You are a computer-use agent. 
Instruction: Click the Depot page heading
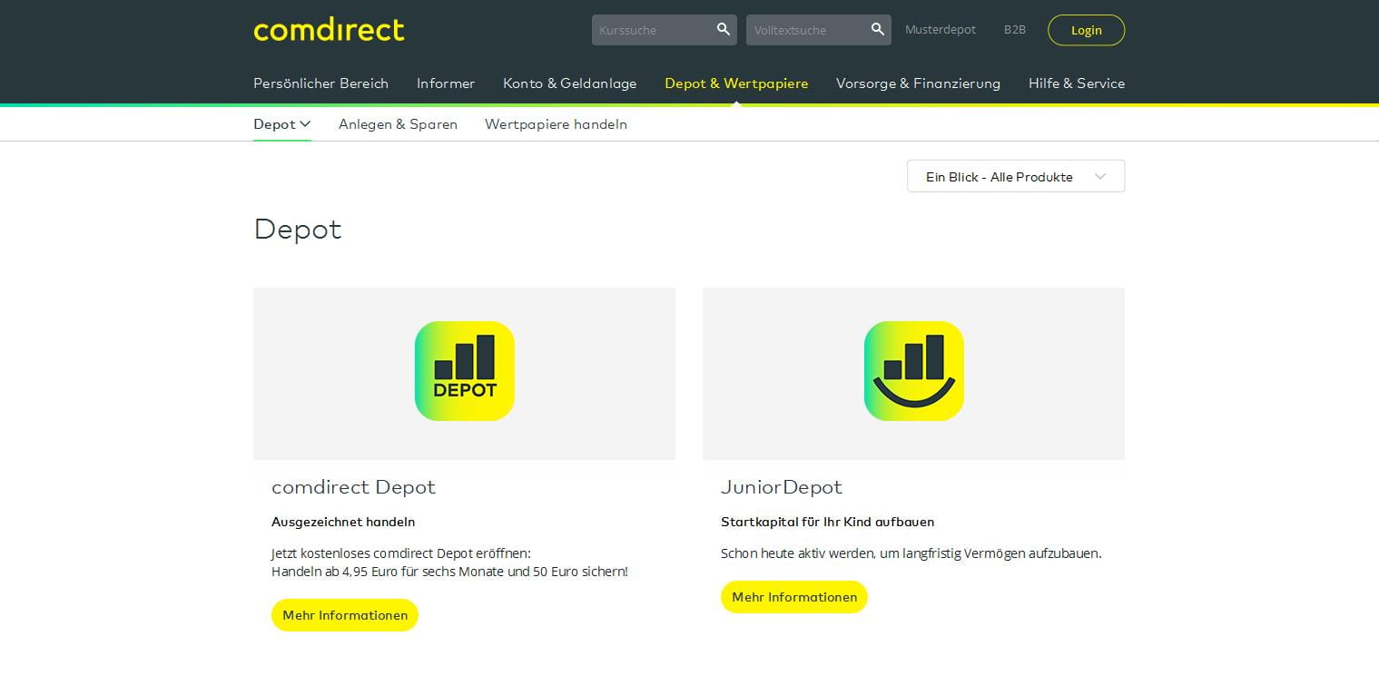[298, 229]
